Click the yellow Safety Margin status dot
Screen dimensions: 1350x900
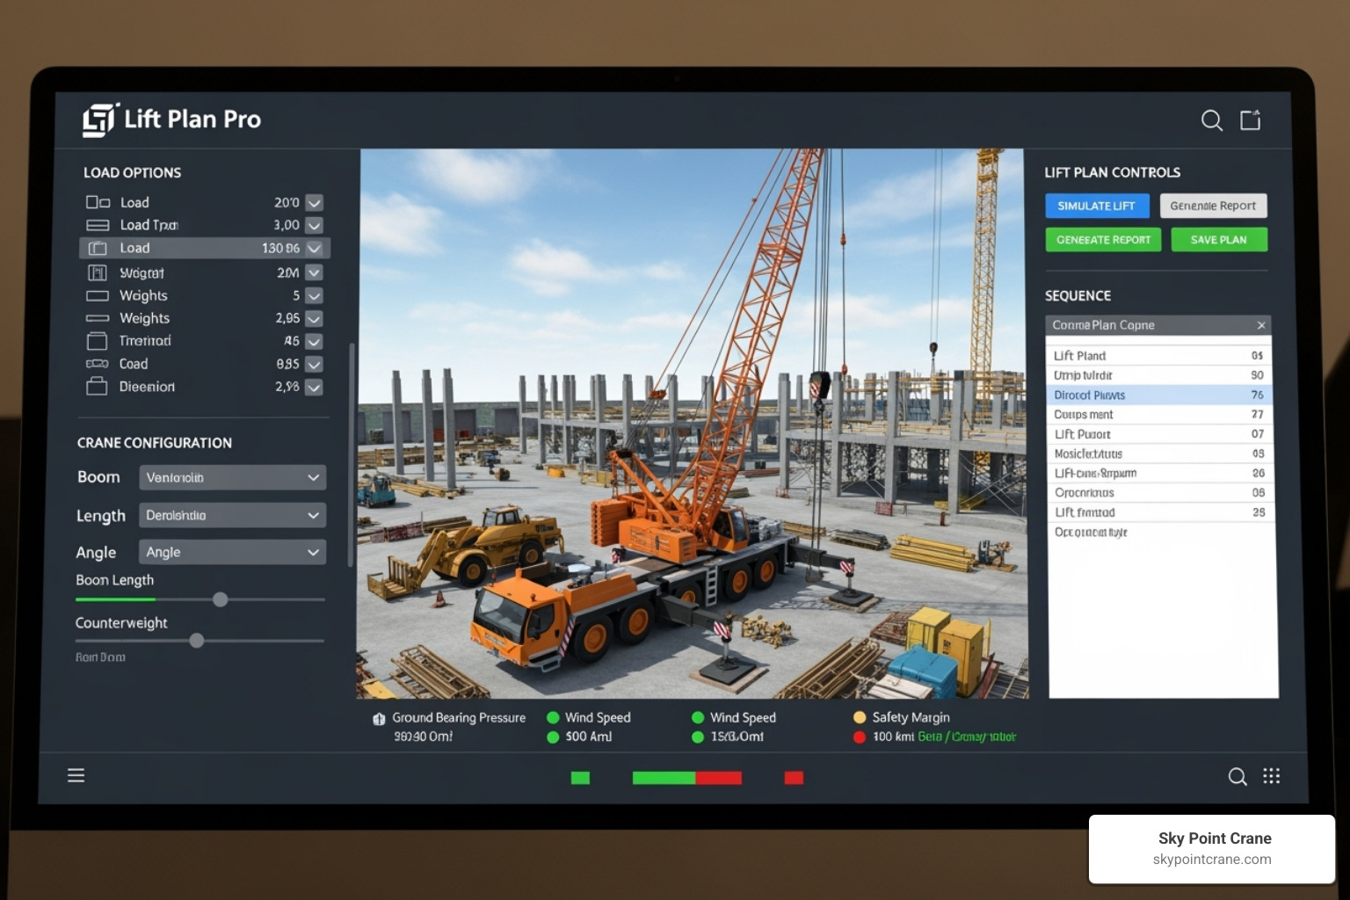(860, 717)
